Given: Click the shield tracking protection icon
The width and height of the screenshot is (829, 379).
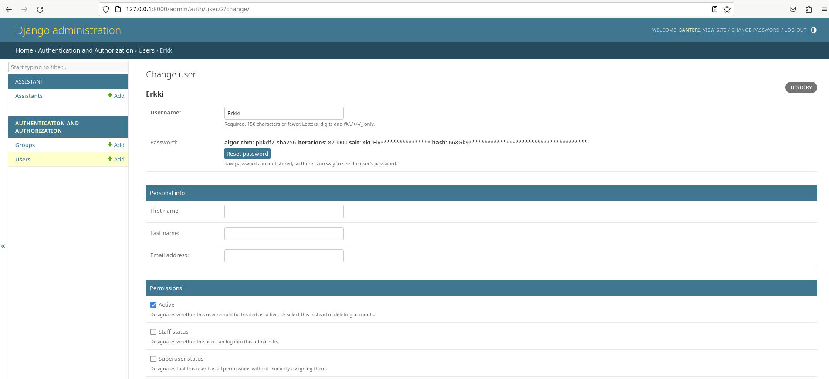Looking at the screenshot, I should [x=106, y=9].
